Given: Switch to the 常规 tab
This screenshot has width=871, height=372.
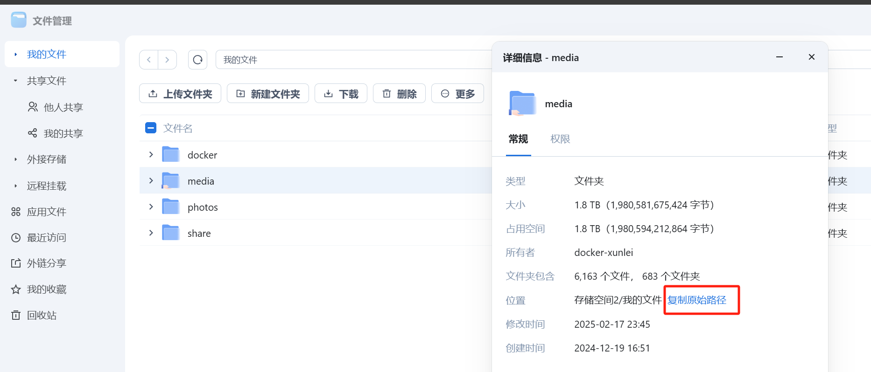Looking at the screenshot, I should [518, 139].
